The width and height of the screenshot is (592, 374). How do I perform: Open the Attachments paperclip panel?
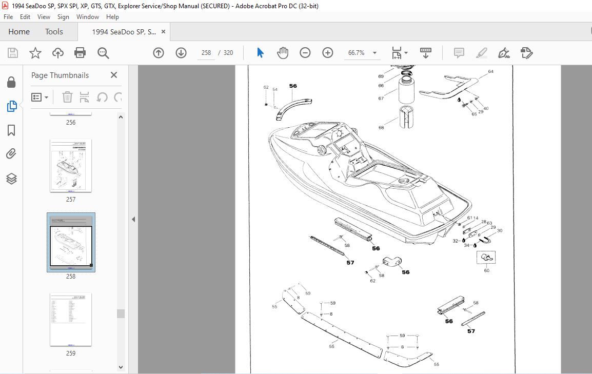tap(11, 154)
